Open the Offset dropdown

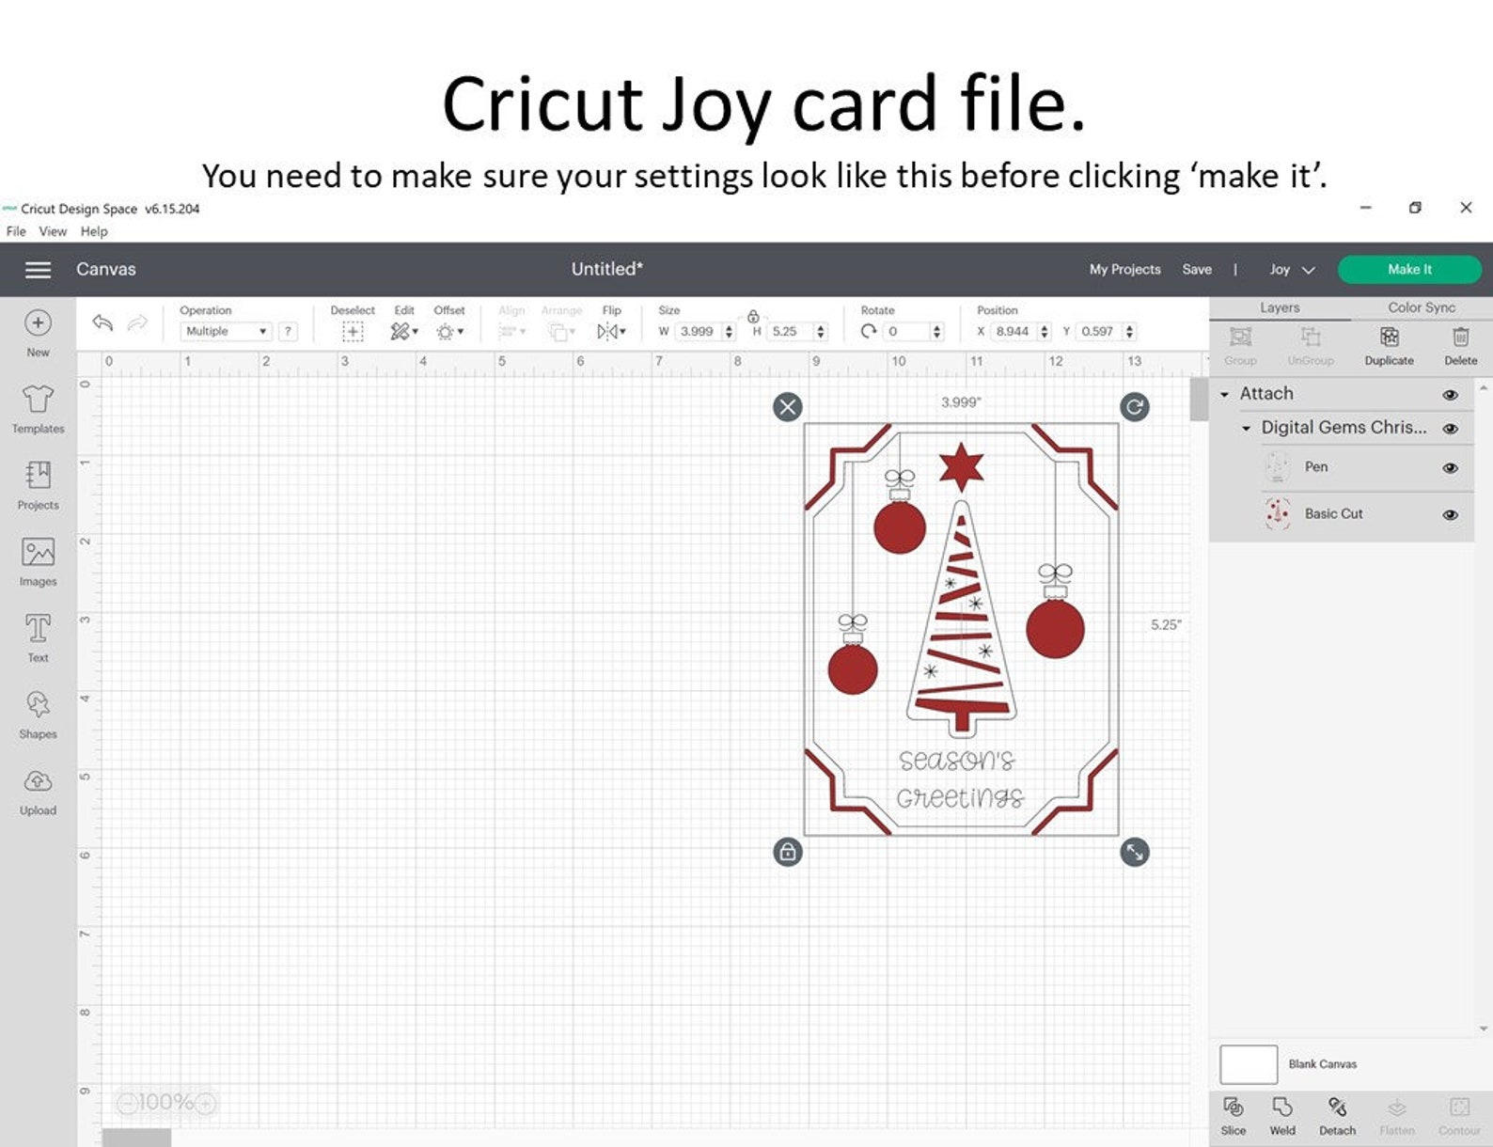pyautogui.click(x=449, y=331)
